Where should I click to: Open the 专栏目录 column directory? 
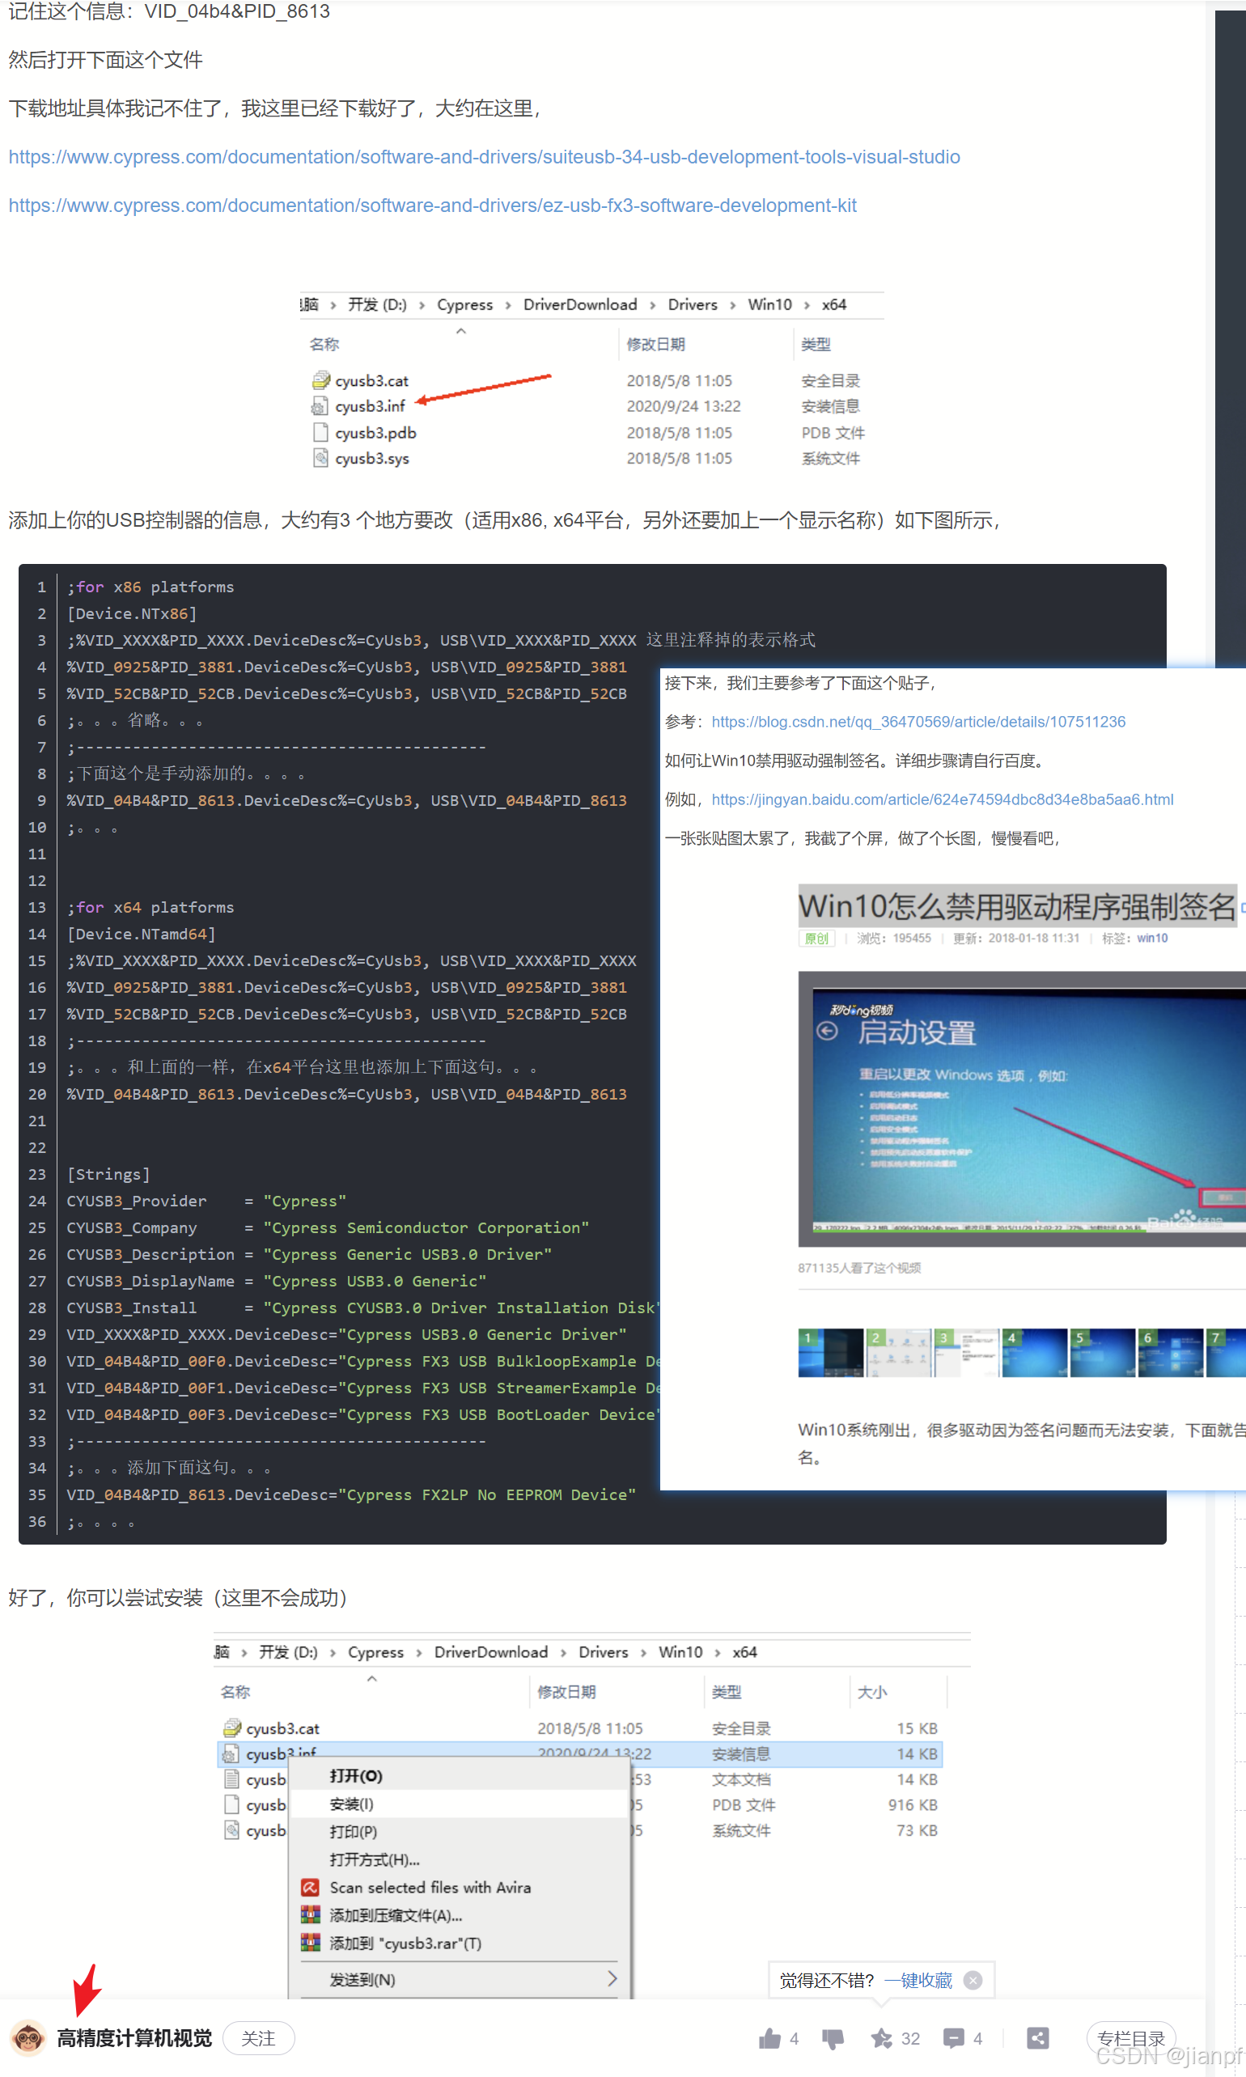click(1130, 2038)
